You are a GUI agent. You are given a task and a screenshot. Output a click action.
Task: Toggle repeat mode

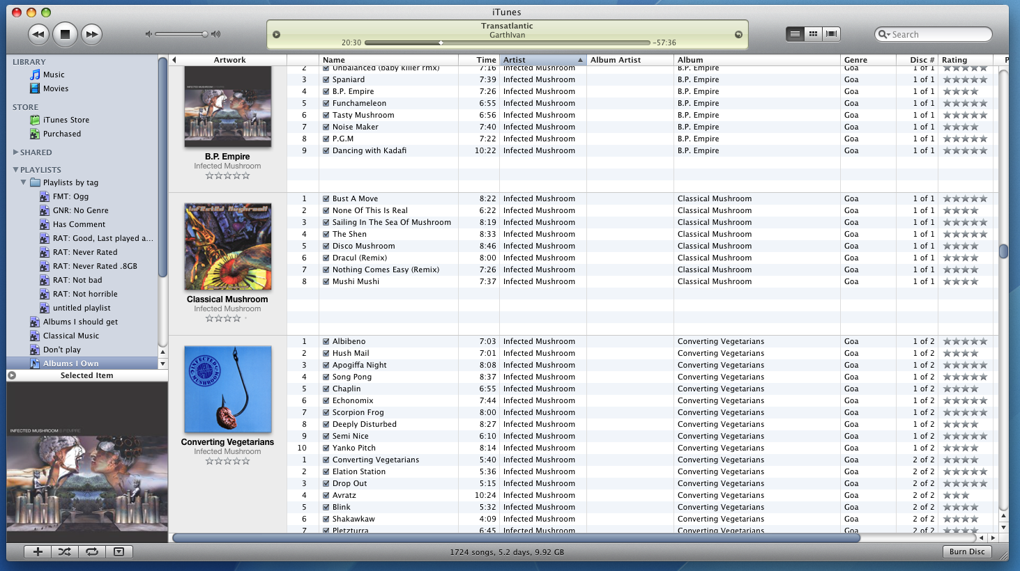[x=92, y=552]
